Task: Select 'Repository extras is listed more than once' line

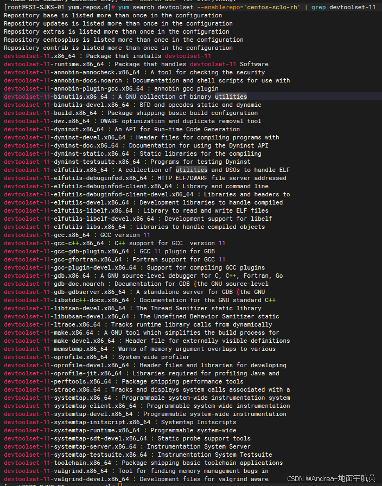Action: (x=116, y=31)
